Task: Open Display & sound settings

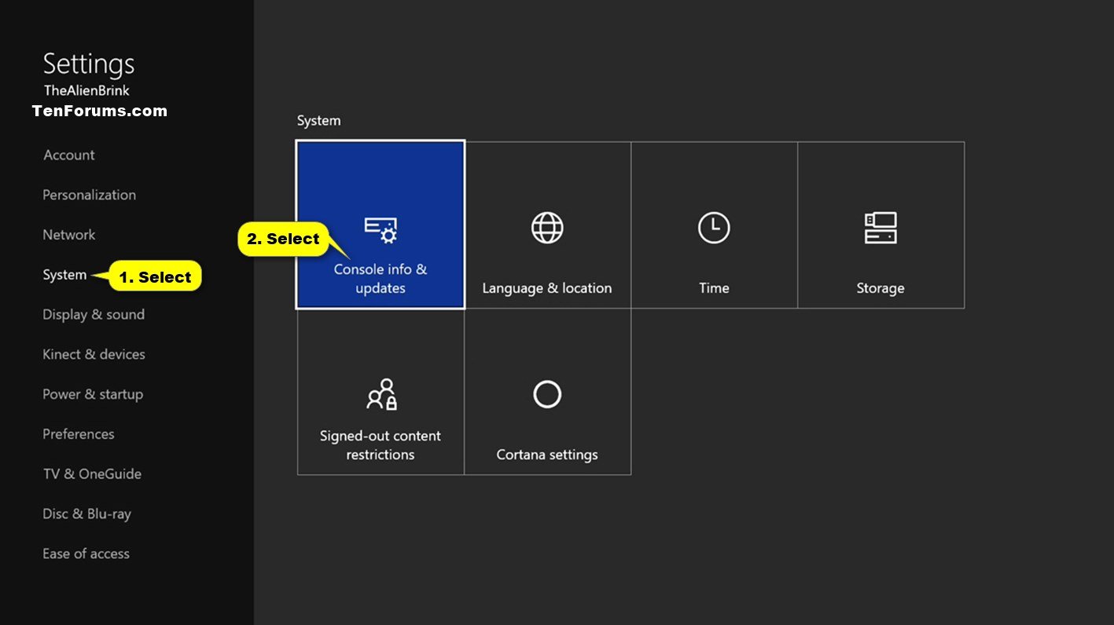Action: coord(94,315)
